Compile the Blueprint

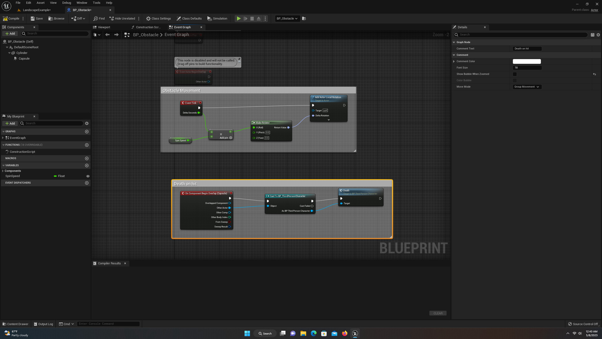click(x=11, y=19)
